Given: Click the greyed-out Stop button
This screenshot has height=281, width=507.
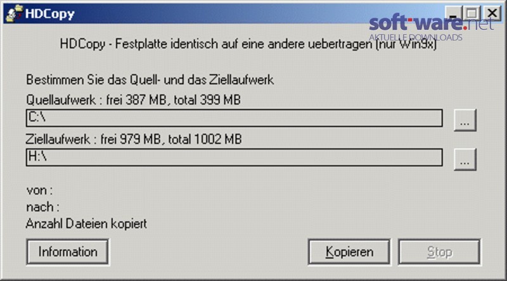Looking at the screenshot, I should click(439, 252).
